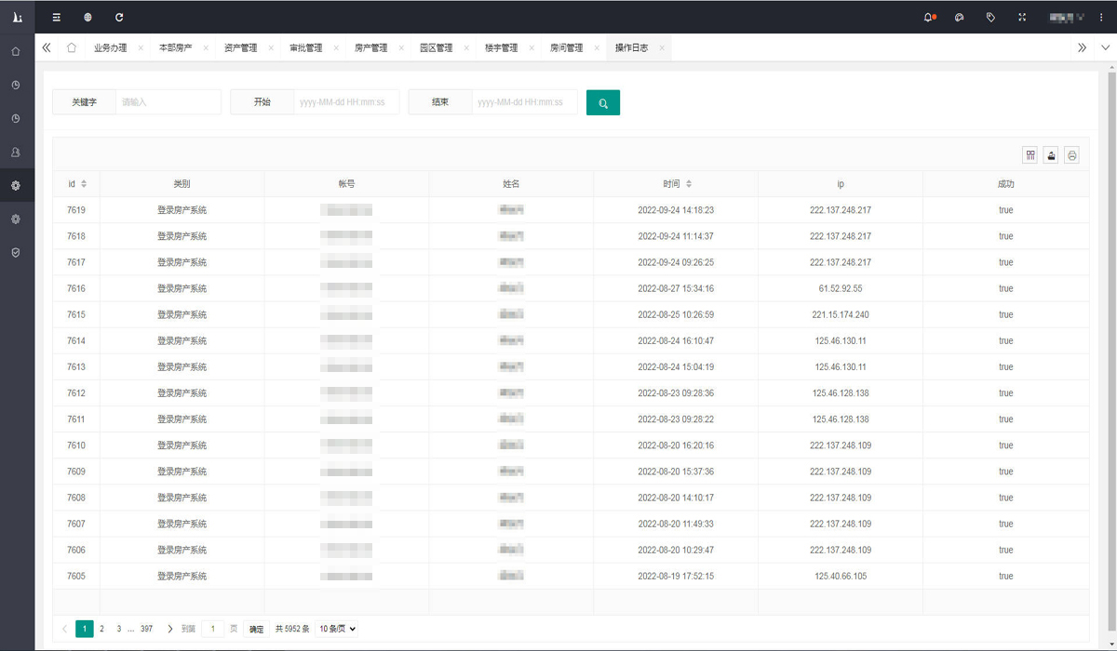Open the page size dropdown 10 条/页
The width and height of the screenshot is (1117, 651).
[x=337, y=629]
